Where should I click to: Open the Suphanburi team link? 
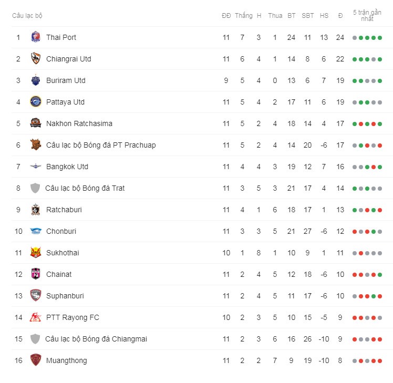pyautogui.click(x=65, y=296)
